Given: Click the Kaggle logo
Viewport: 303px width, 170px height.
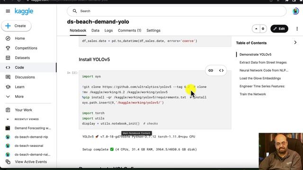Looking at the screenshot, I should click(24, 11).
